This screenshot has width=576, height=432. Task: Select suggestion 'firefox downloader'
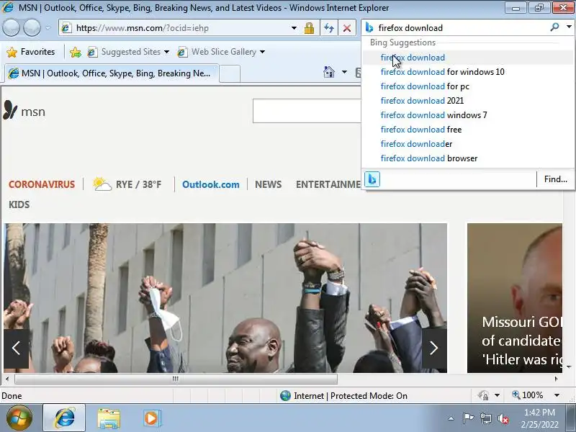pos(467,143)
